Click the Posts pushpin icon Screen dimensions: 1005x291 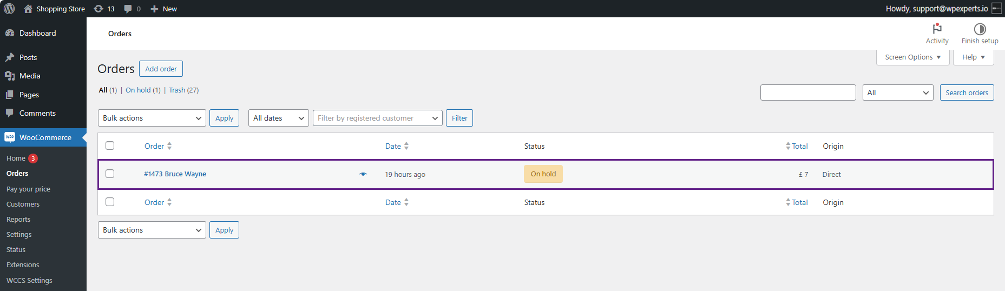click(x=10, y=57)
